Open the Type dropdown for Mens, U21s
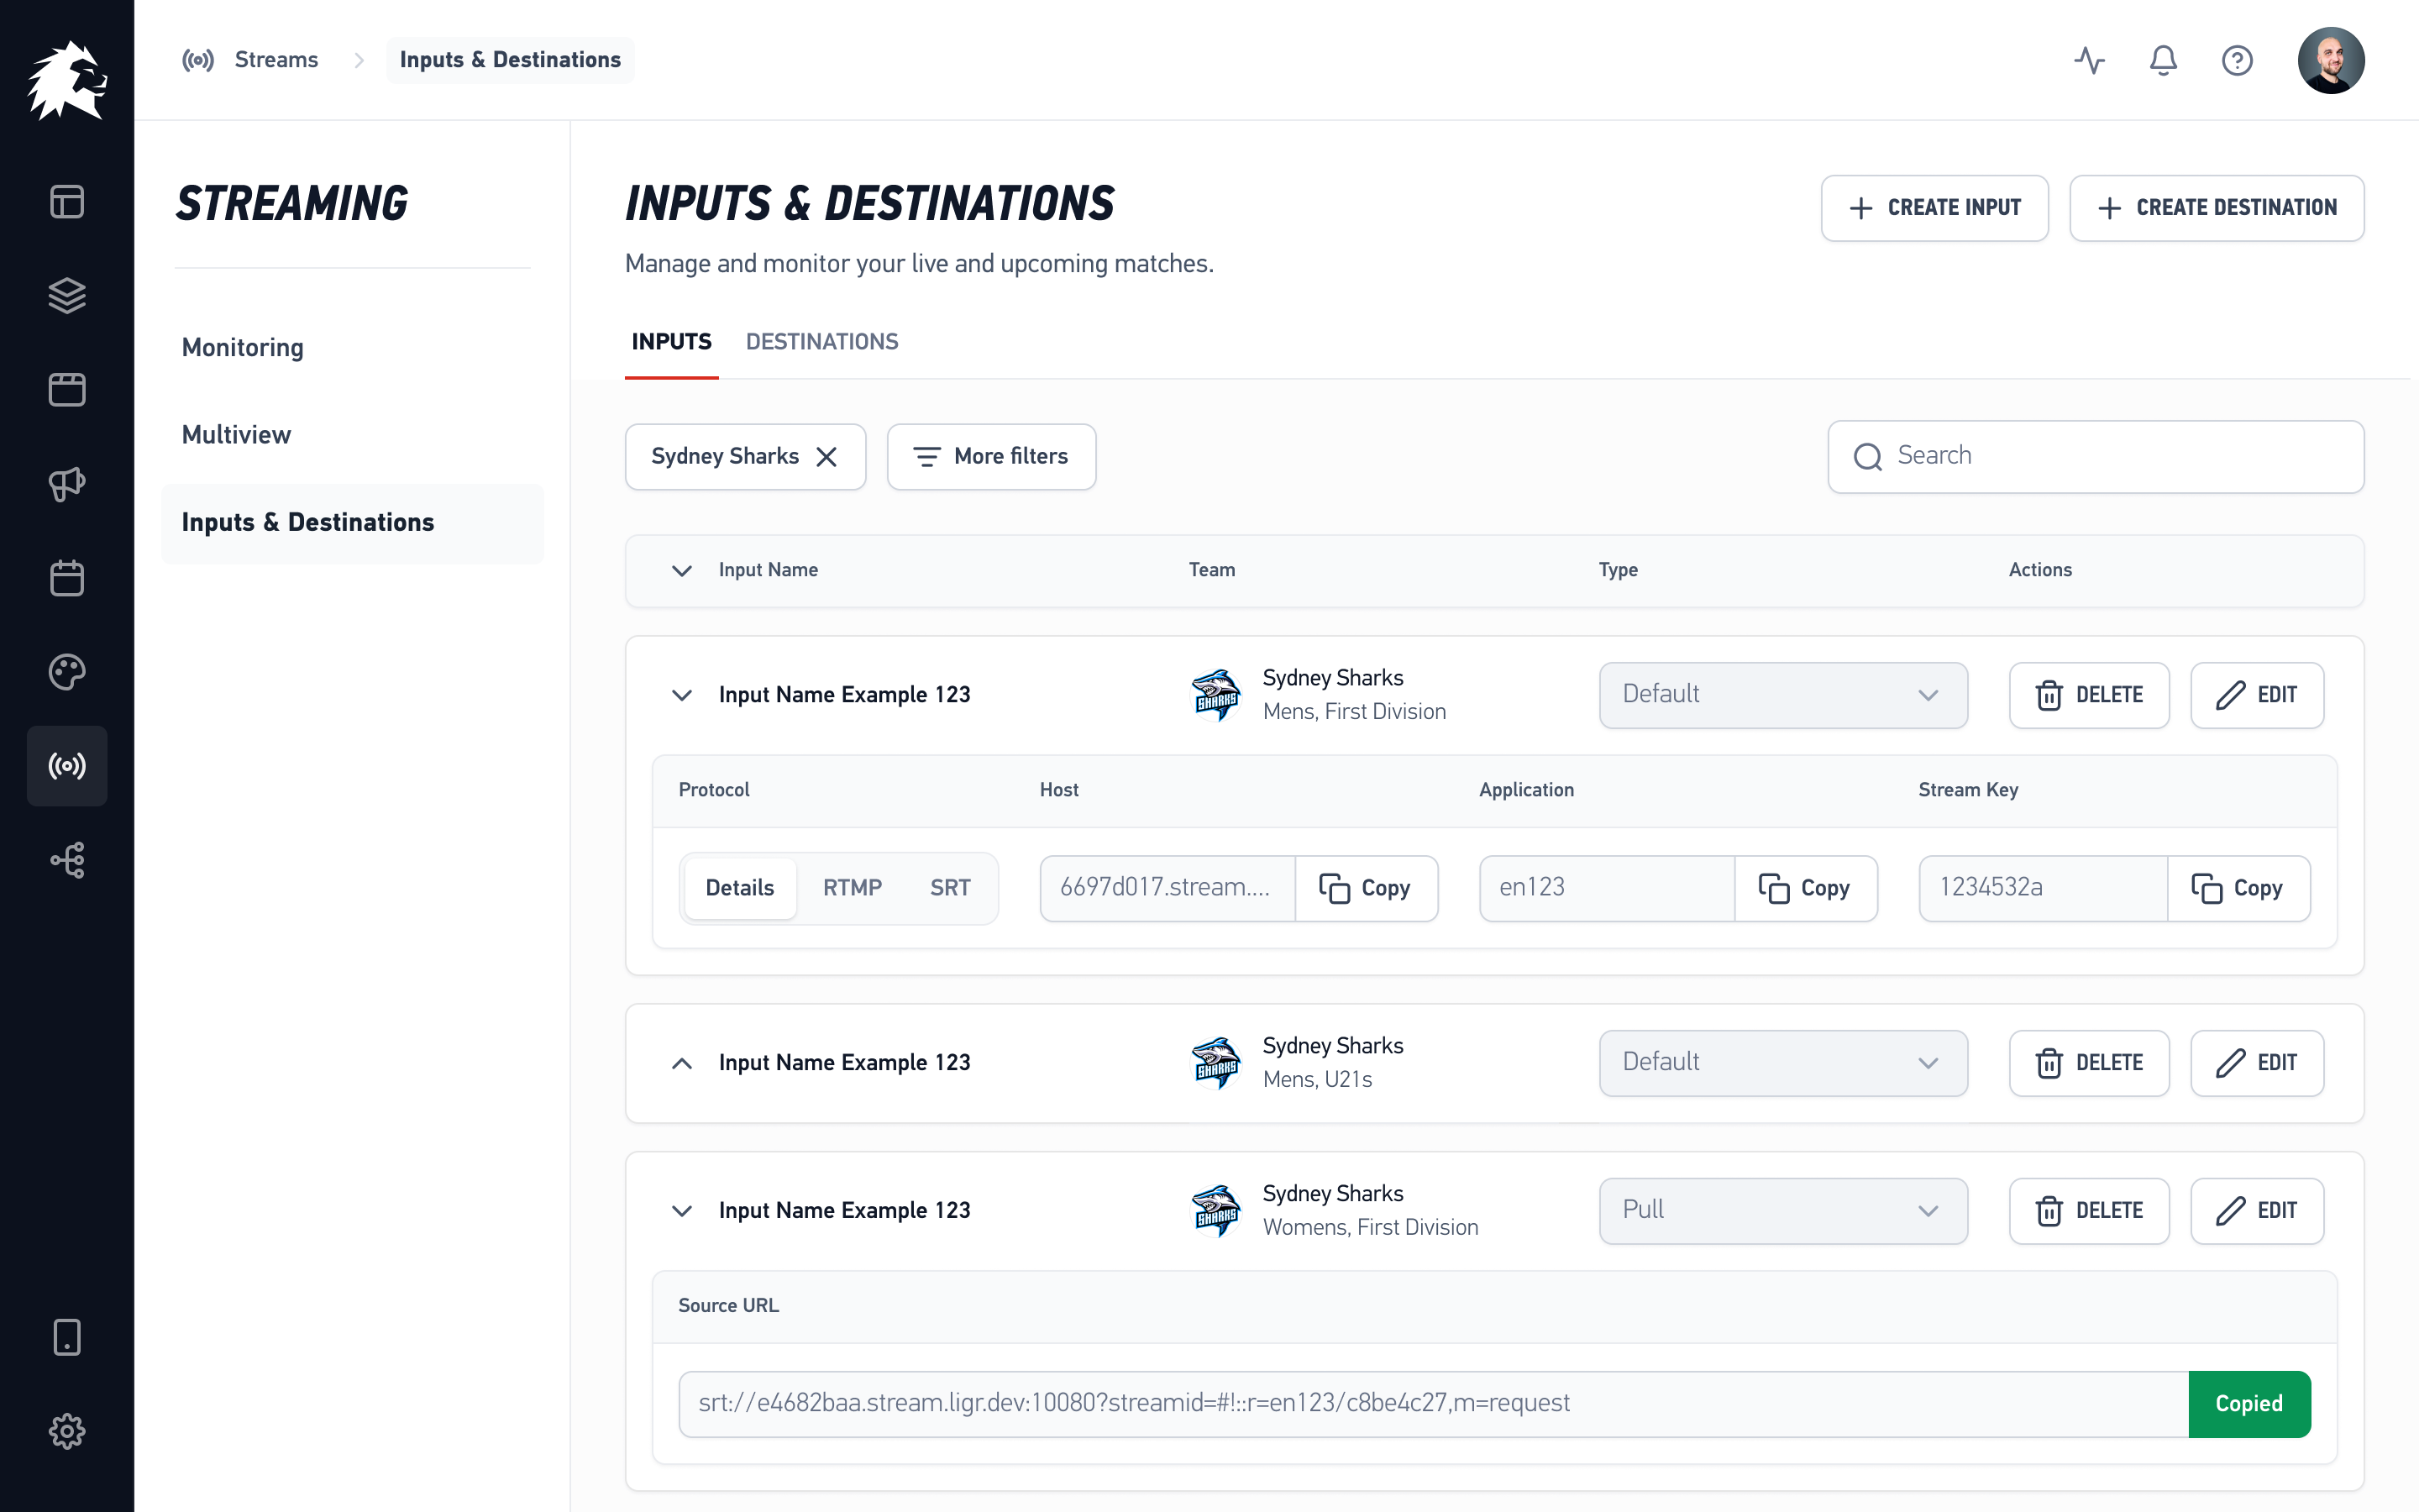The height and width of the screenshot is (1512, 2419). 1783,1063
